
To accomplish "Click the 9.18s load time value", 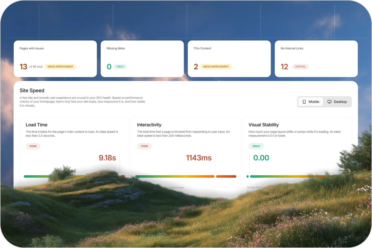I will (107, 158).
